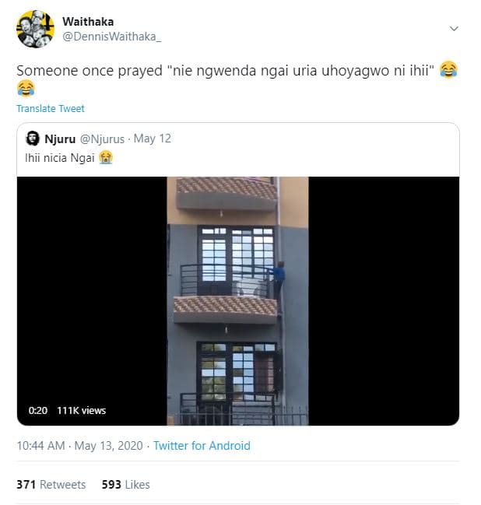View the 371 Retweets list
Viewport: 481px width, 505px height.
51,485
